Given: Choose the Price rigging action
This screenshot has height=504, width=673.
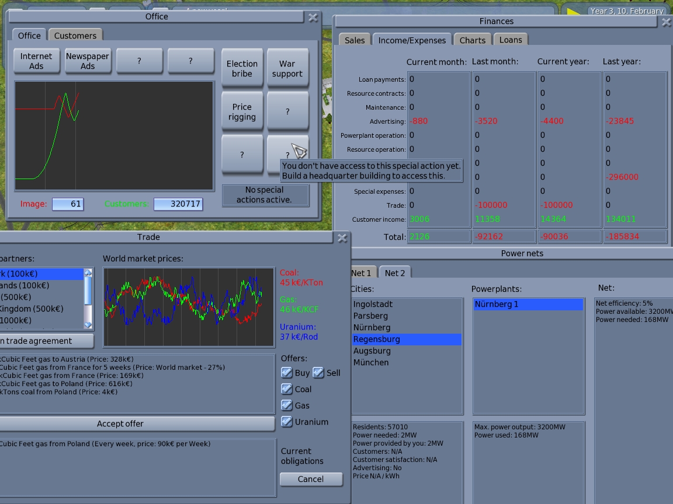Looking at the screenshot, I should (x=242, y=112).
